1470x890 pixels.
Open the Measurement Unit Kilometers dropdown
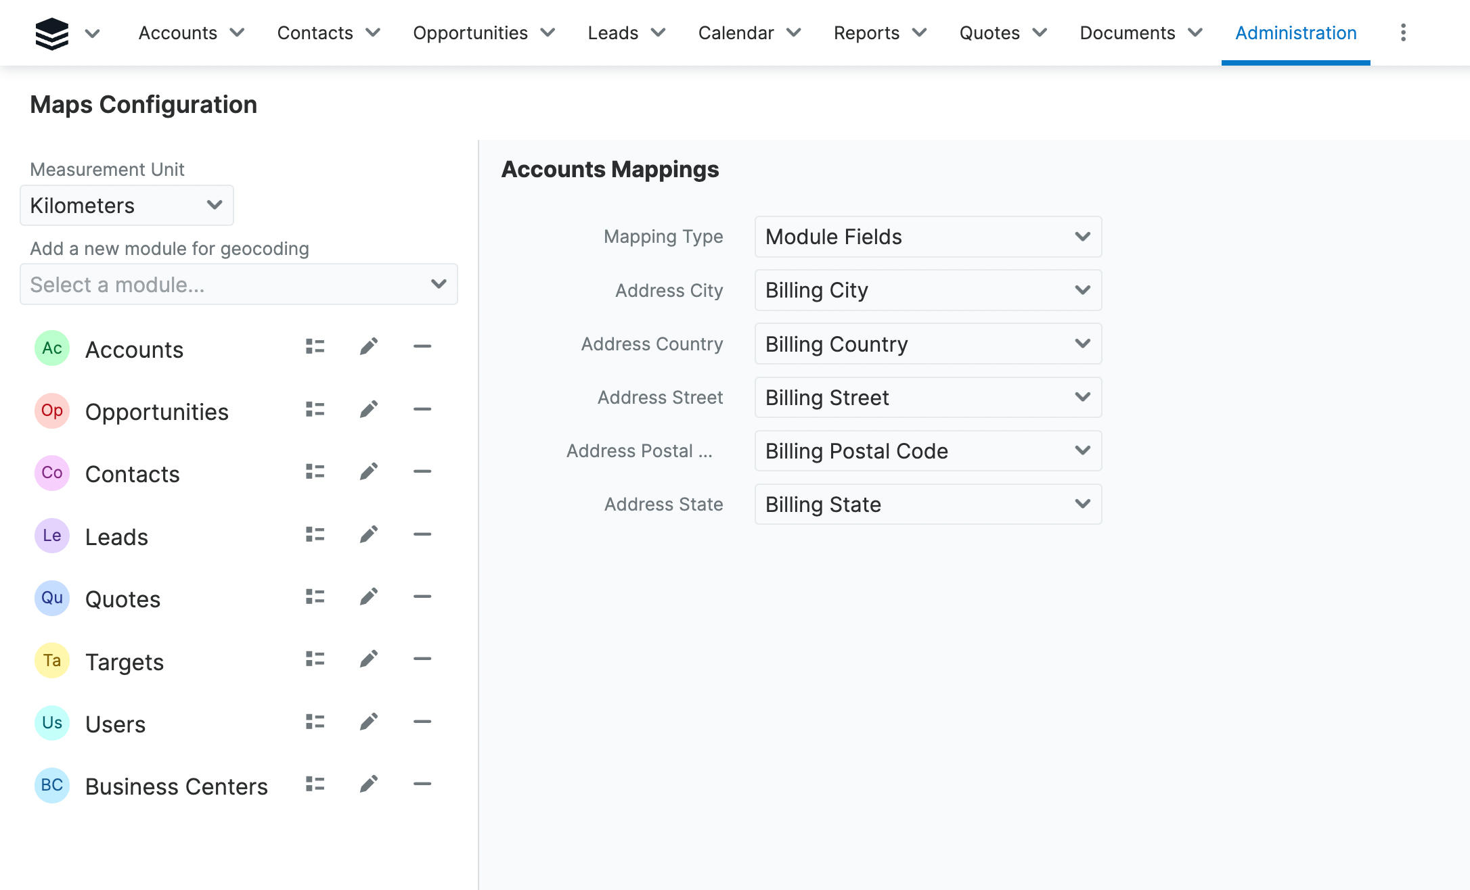(x=127, y=206)
